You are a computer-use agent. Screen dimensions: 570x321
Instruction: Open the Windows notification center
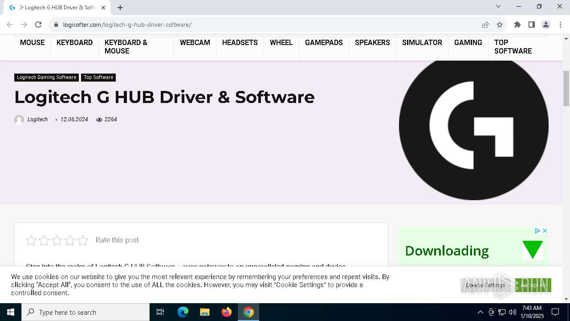555,312
